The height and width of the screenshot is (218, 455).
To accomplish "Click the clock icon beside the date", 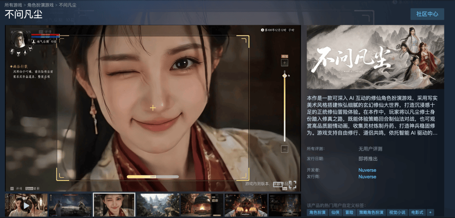I will coord(262,30).
